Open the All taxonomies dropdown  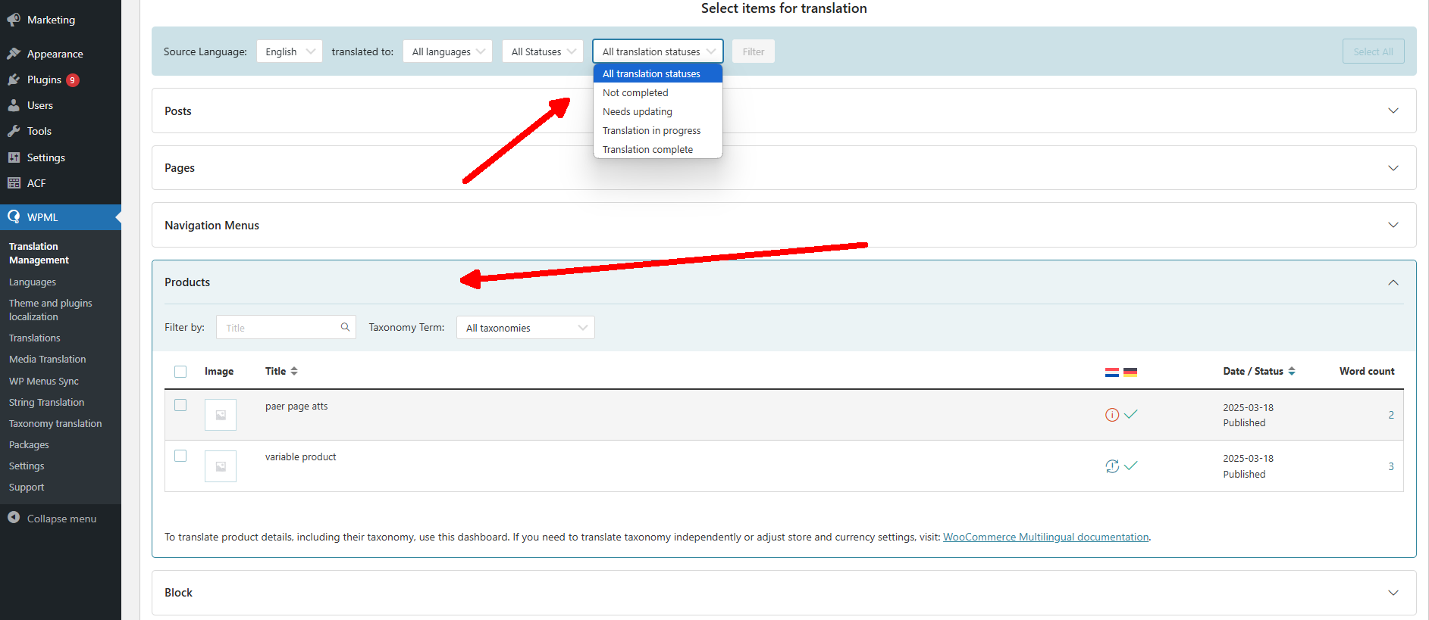click(x=525, y=328)
